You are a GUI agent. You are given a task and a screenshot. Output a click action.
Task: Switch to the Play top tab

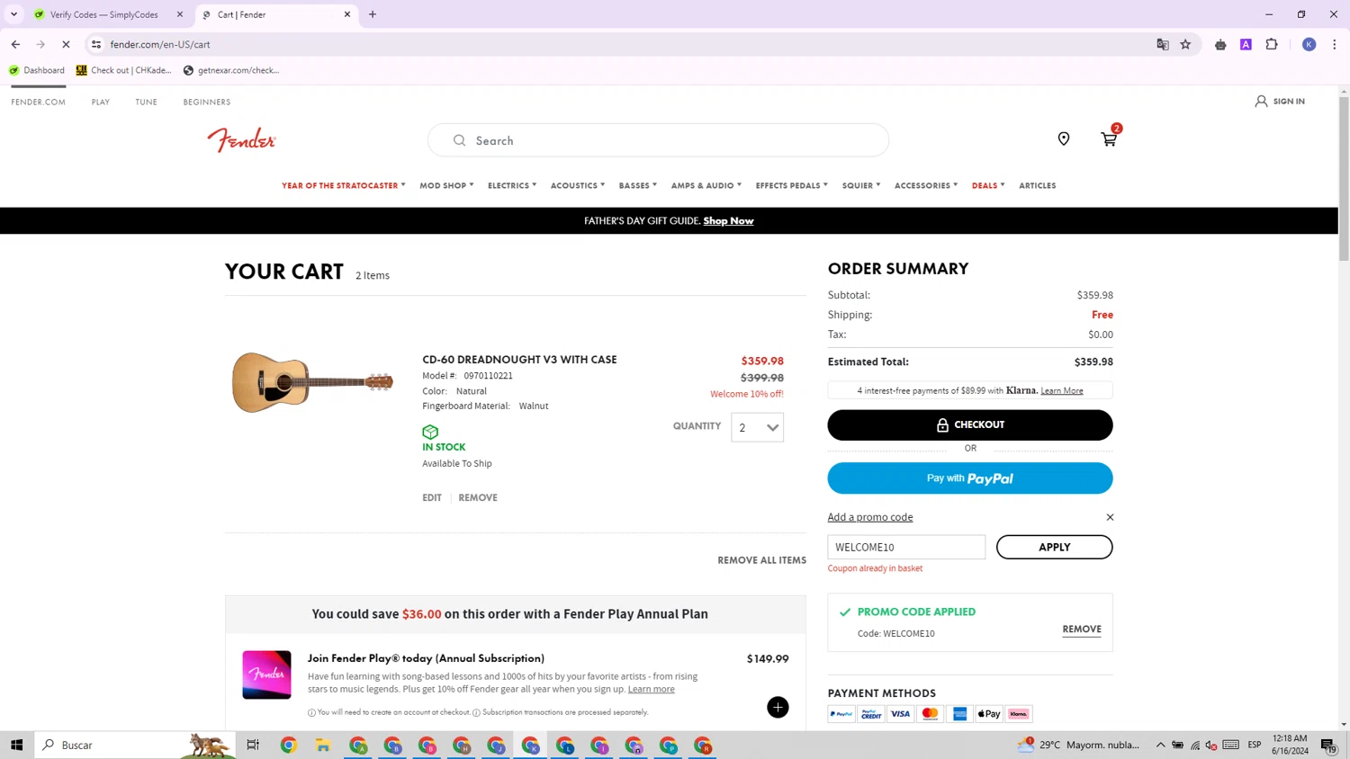[101, 102]
